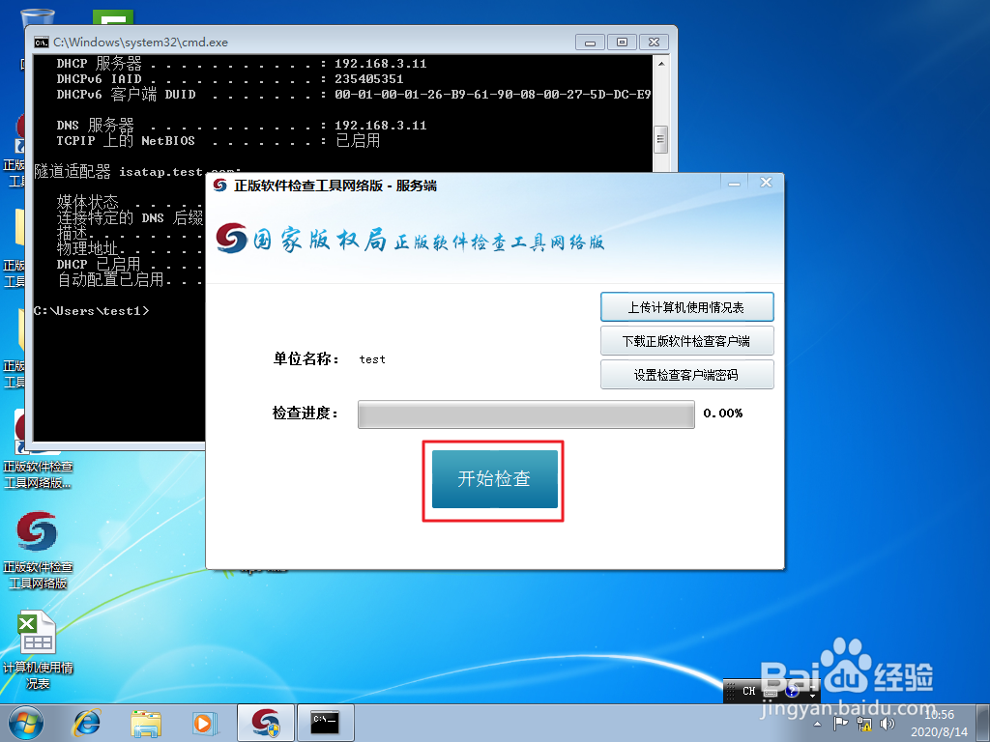Image resolution: width=990 pixels, height=742 pixels.
Task: Click 上传计算机使用情况表 button
Action: 687,307
